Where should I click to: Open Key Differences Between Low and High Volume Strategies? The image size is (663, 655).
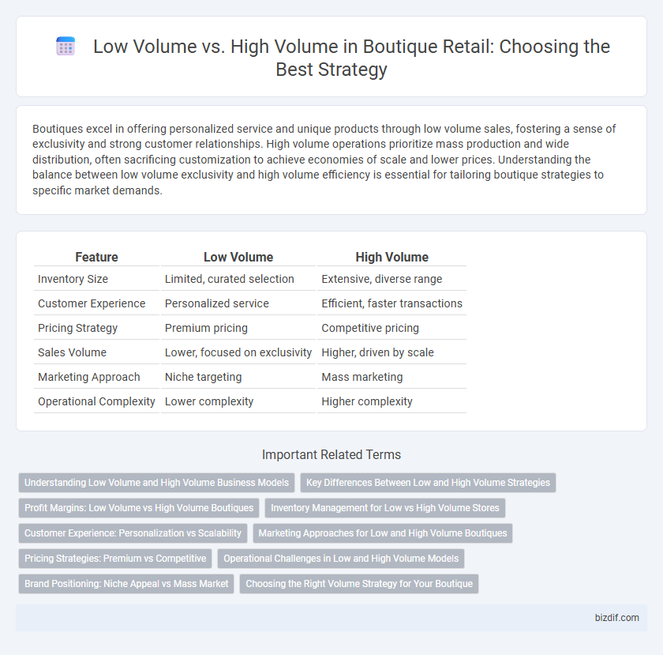[x=428, y=483]
